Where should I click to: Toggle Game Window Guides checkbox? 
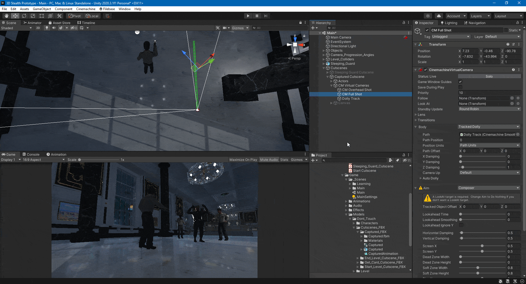(x=460, y=82)
